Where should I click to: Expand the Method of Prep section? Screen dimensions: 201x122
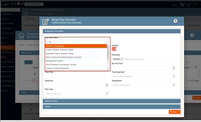112,101
